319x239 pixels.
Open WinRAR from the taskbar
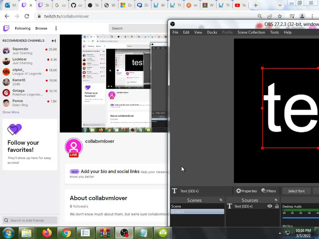[x=105, y=233]
